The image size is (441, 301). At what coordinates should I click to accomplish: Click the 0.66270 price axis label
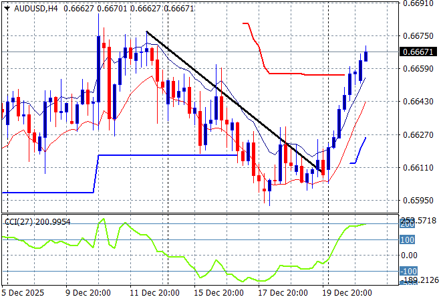pyautogui.click(x=418, y=134)
